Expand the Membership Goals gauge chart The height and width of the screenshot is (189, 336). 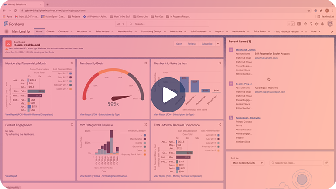pos(146,63)
